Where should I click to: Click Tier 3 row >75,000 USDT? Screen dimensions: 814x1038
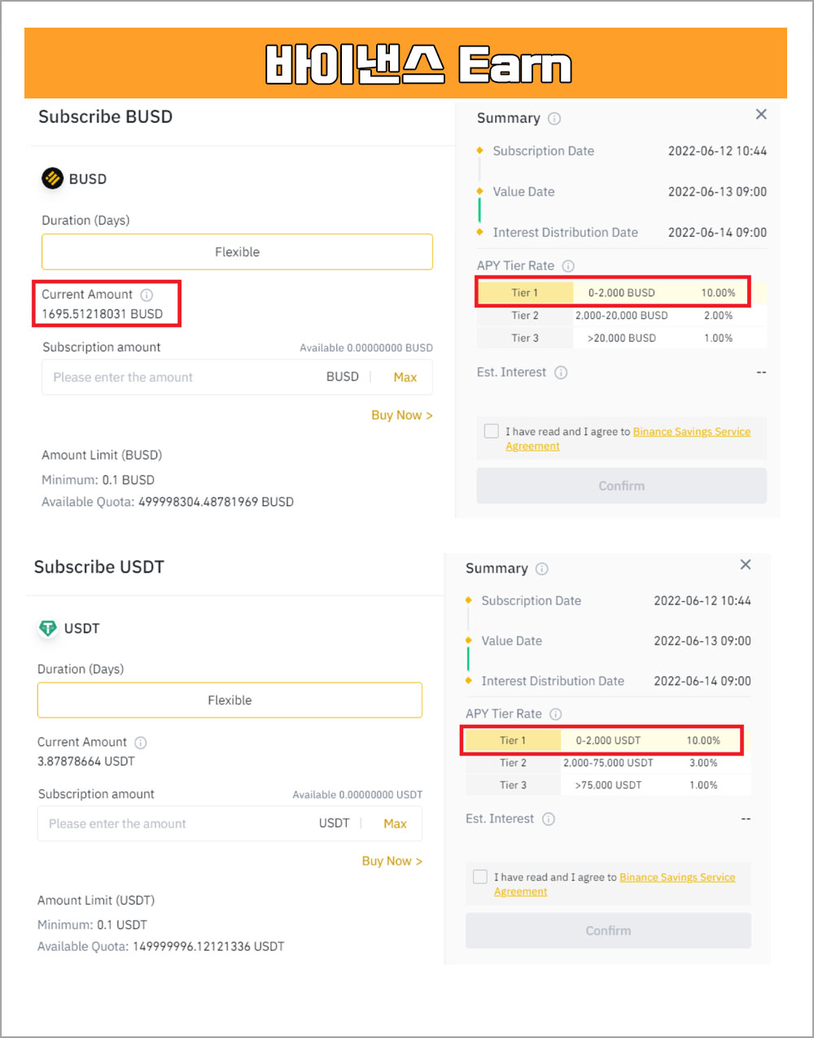click(608, 785)
